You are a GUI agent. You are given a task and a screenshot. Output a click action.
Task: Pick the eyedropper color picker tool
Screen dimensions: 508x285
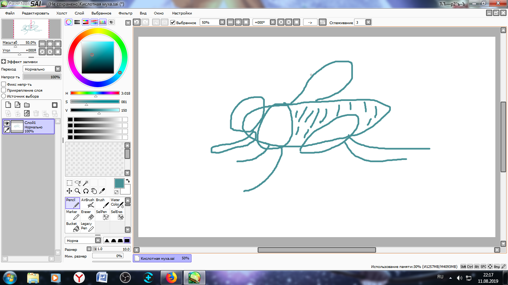102,191
